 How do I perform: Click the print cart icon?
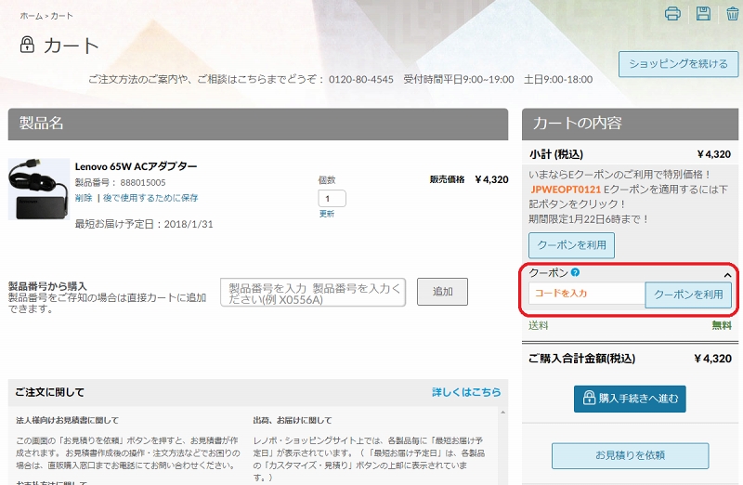pos(672,13)
